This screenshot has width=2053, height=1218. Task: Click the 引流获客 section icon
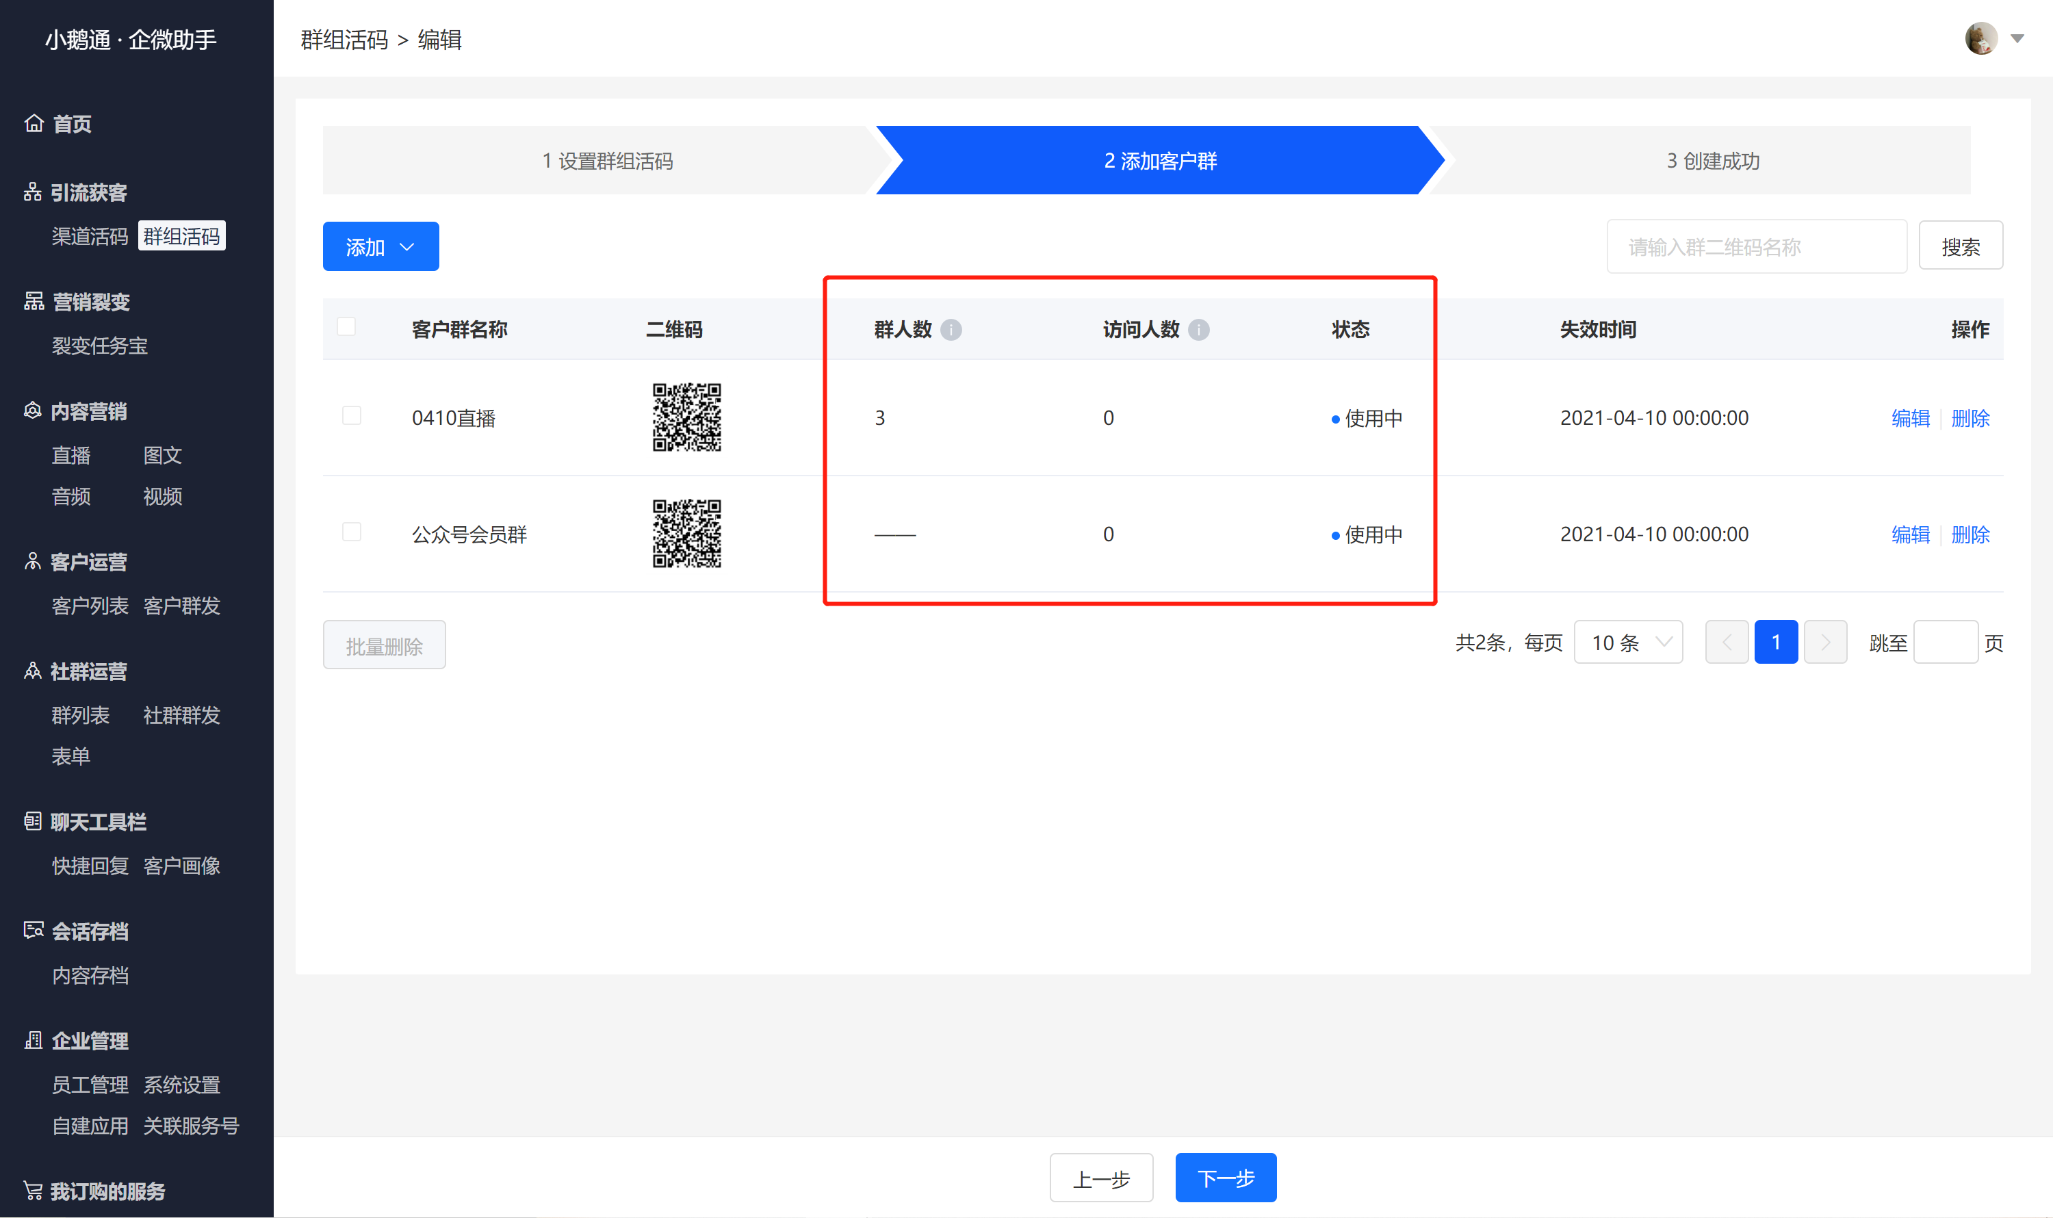tap(33, 192)
